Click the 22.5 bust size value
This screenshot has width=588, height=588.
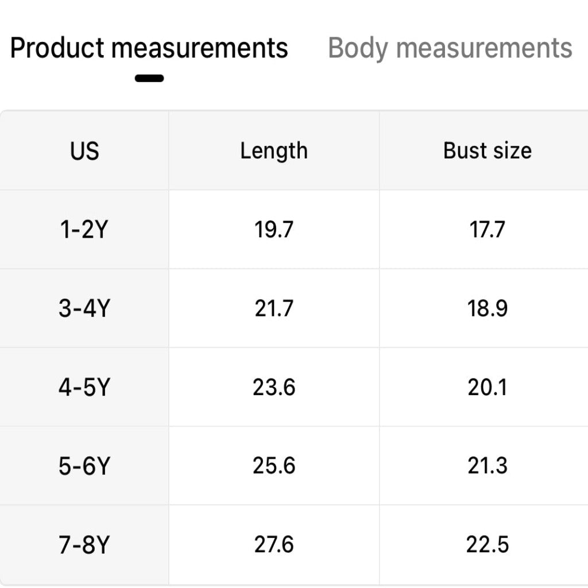coord(487,545)
